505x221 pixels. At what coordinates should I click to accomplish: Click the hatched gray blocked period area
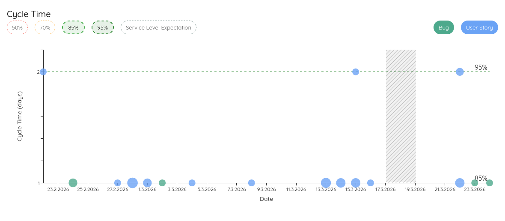pyautogui.click(x=401, y=116)
